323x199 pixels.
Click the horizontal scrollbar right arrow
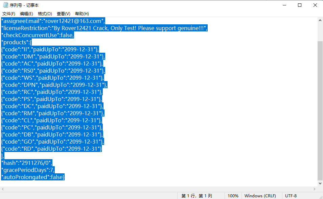(x=314, y=189)
